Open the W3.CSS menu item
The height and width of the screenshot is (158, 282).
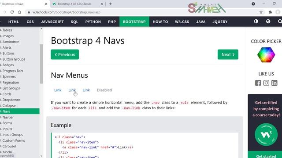click(x=182, y=22)
